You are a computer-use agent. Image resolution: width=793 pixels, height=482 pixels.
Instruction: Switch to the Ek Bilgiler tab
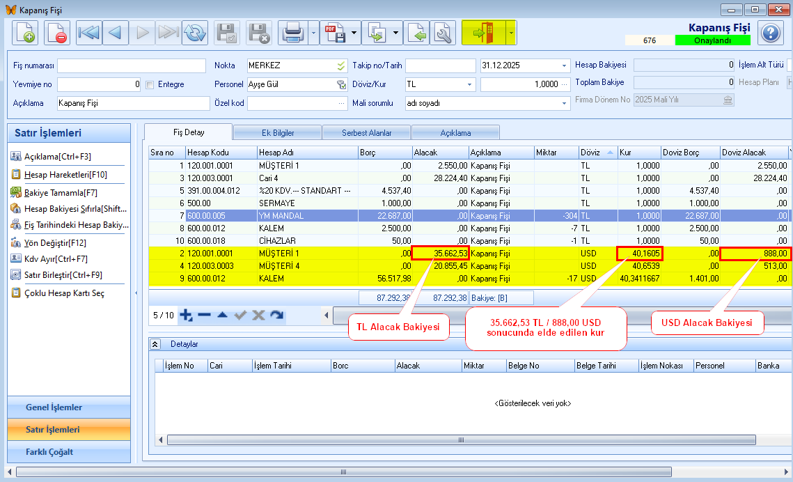point(277,132)
